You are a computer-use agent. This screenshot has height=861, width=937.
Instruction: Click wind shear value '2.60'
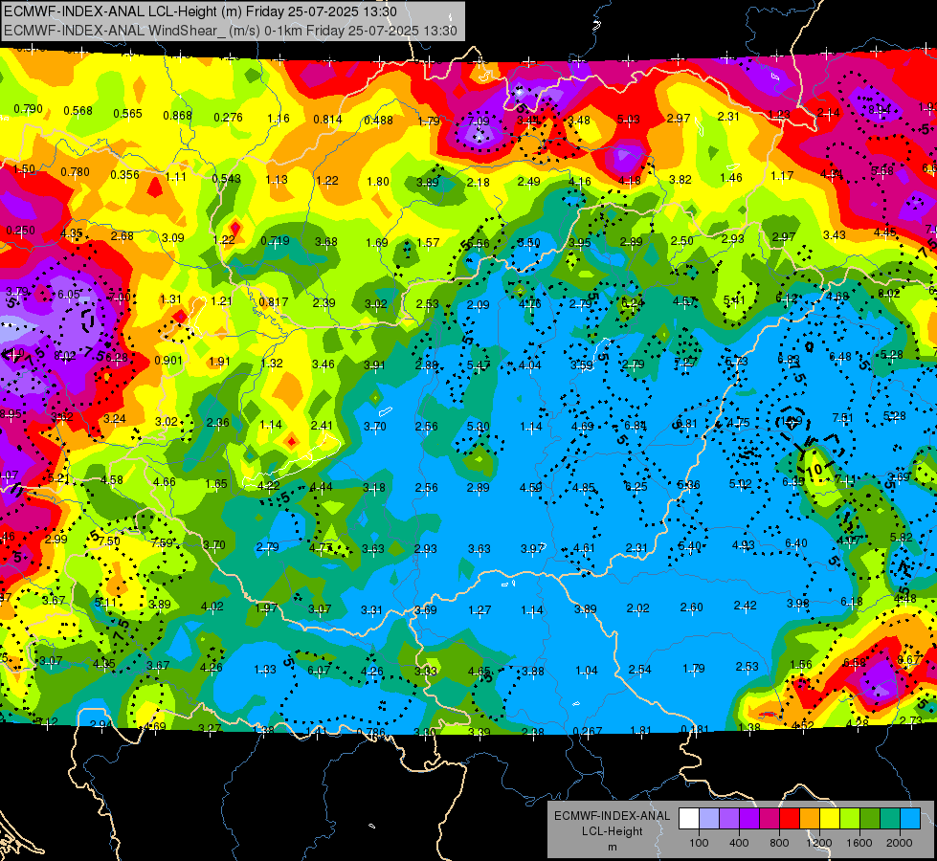pyautogui.click(x=691, y=607)
